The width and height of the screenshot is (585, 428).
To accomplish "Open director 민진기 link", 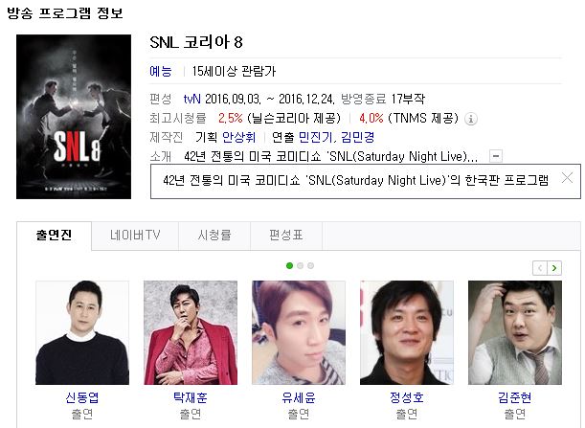I will [315, 137].
